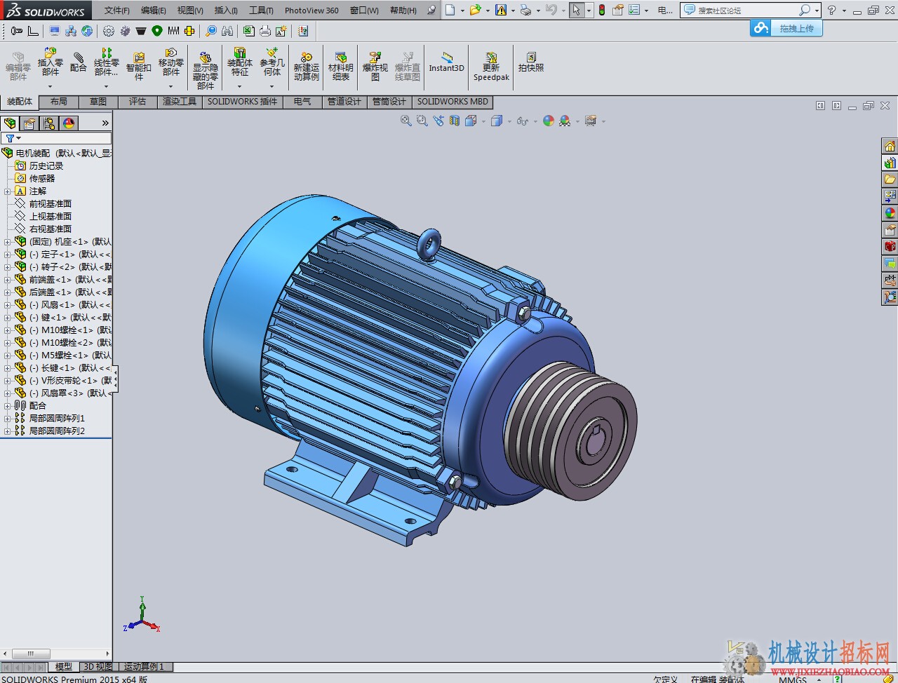Screen dimensions: 898x683
Task: Expand the (固定) 机座<1> component
Action: (x=8, y=242)
